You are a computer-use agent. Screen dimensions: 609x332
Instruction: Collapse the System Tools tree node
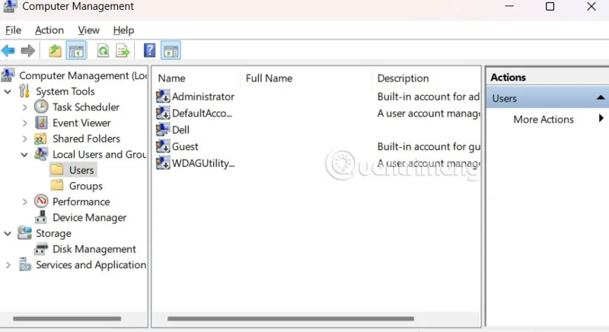pos(8,91)
